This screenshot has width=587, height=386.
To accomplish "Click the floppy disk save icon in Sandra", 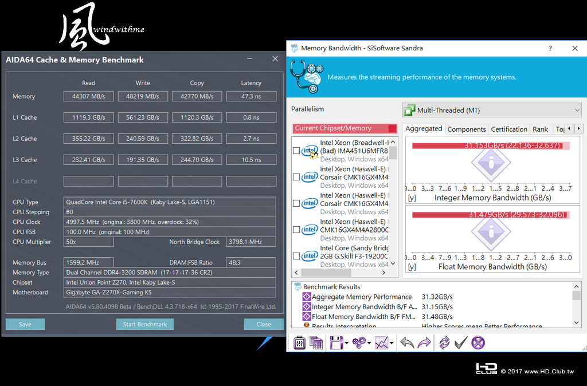I will coord(336,342).
